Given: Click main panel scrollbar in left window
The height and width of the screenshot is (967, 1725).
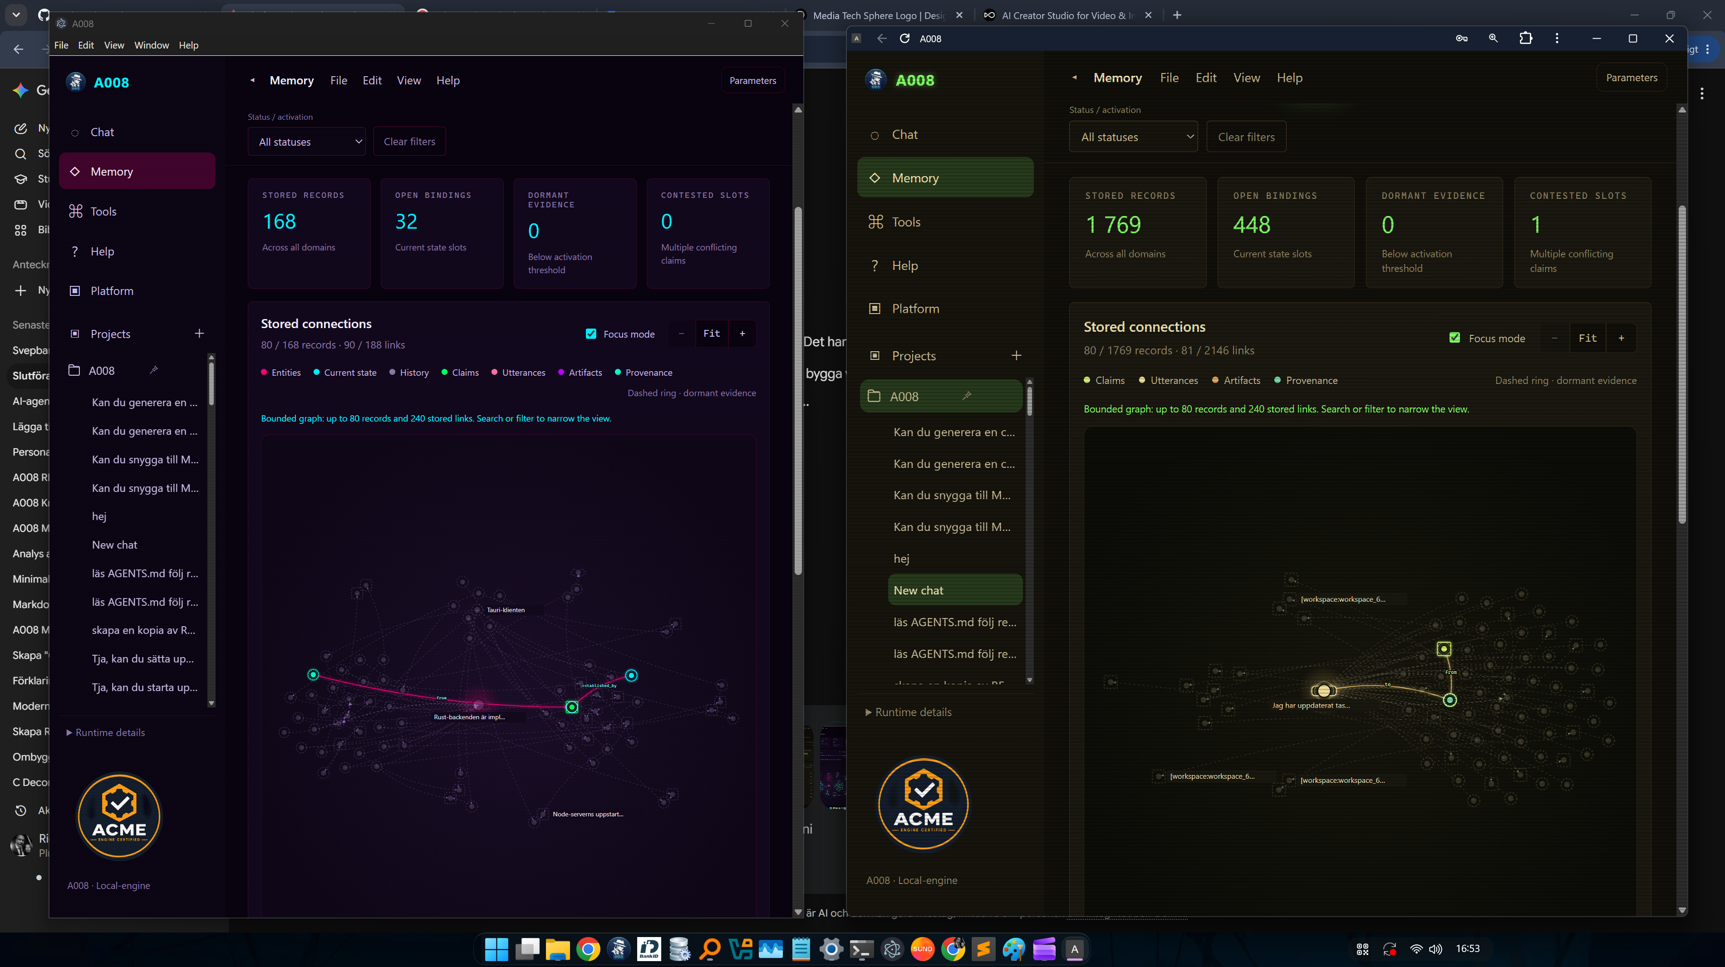Looking at the screenshot, I should (x=797, y=391).
